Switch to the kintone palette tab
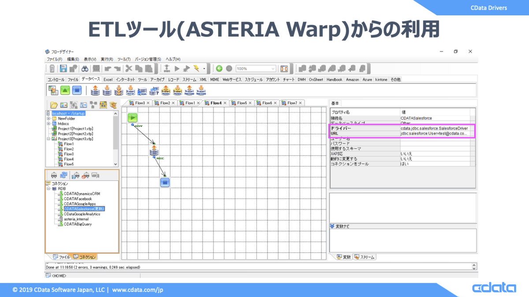This screenshot has width=529, height=297. point(381,80)
